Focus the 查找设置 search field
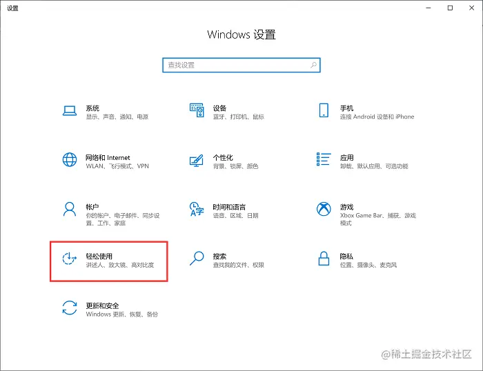 tap(241, 65)
